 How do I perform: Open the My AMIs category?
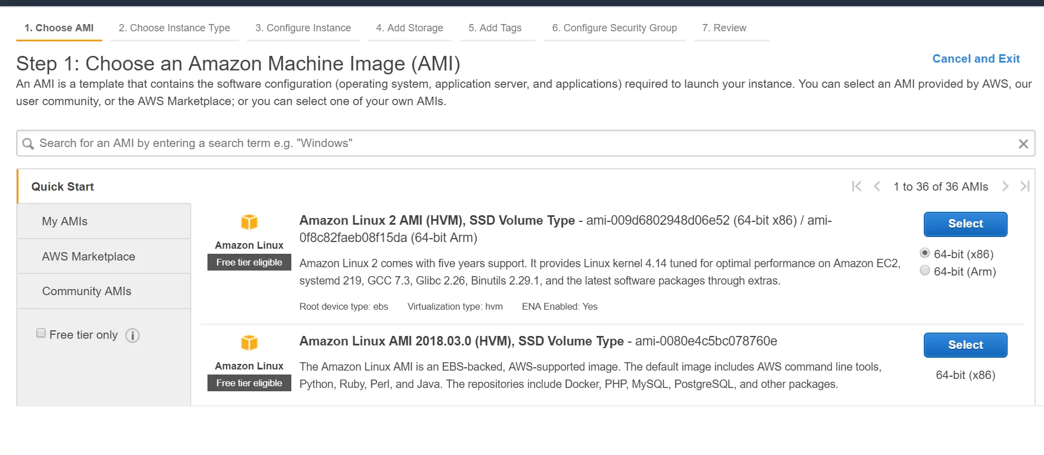pyautogui.click(x=104, y=221)
